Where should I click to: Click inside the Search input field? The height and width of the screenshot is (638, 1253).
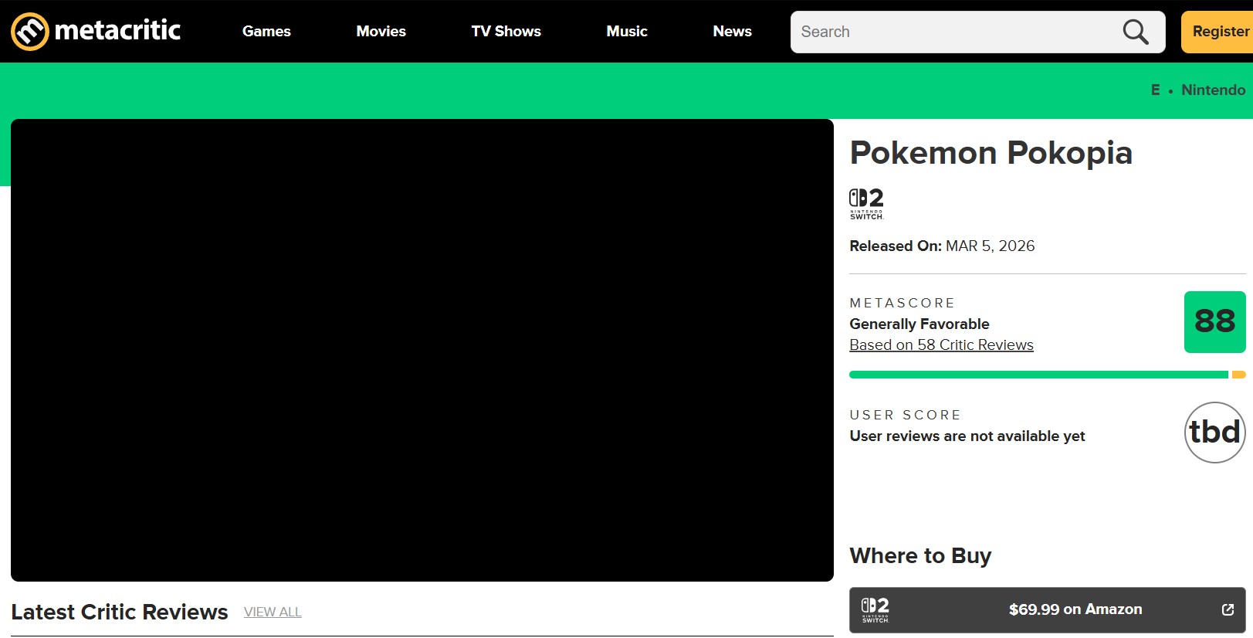click(x=950, y=32)
